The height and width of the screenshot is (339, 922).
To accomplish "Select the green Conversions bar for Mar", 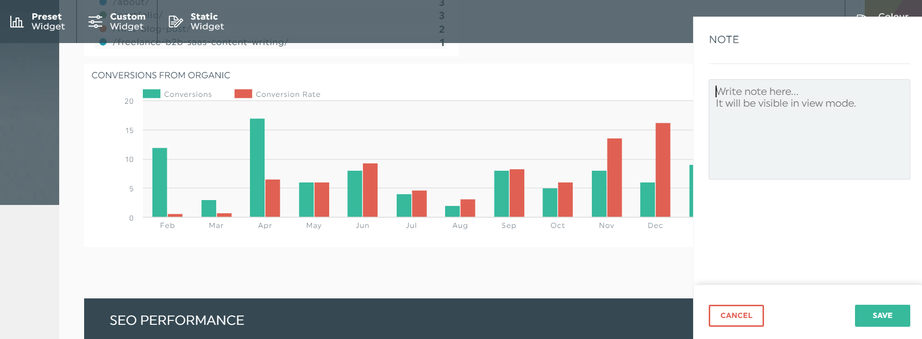I will click(x=209, y=208).
